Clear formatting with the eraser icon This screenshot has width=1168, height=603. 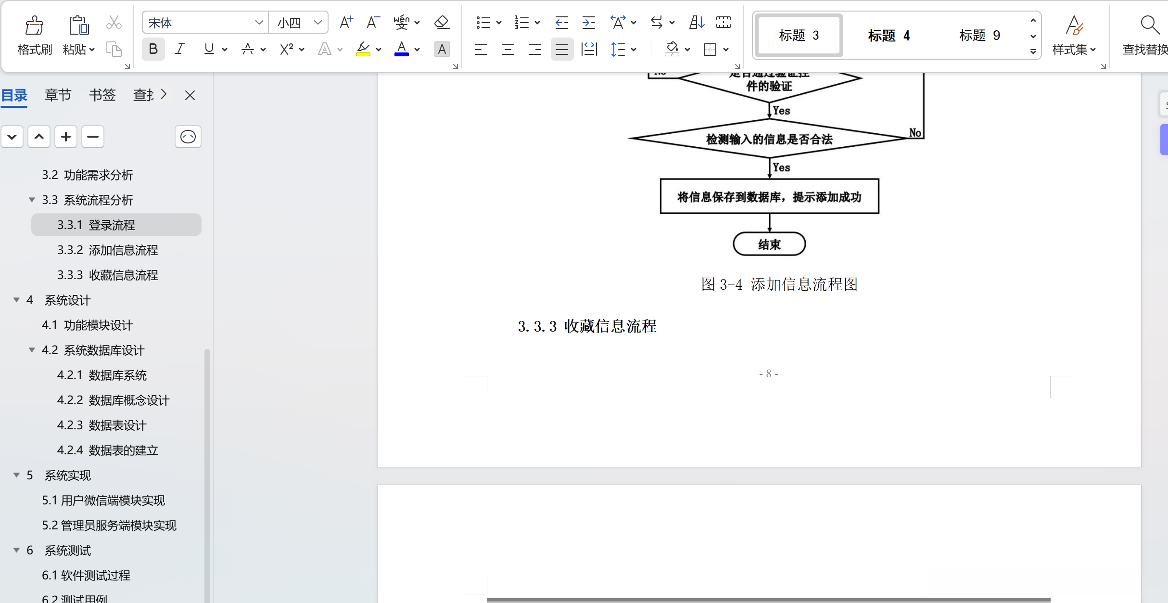click(441, 22)
